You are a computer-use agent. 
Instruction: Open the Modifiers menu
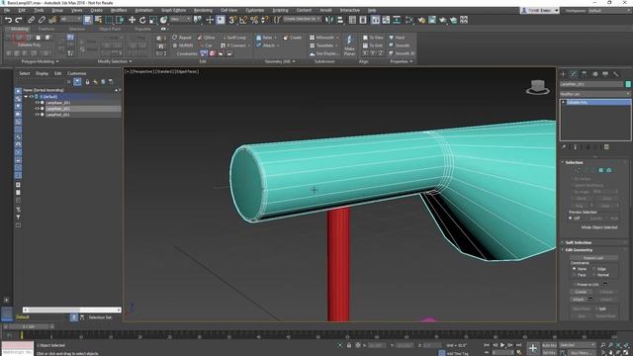119,10
